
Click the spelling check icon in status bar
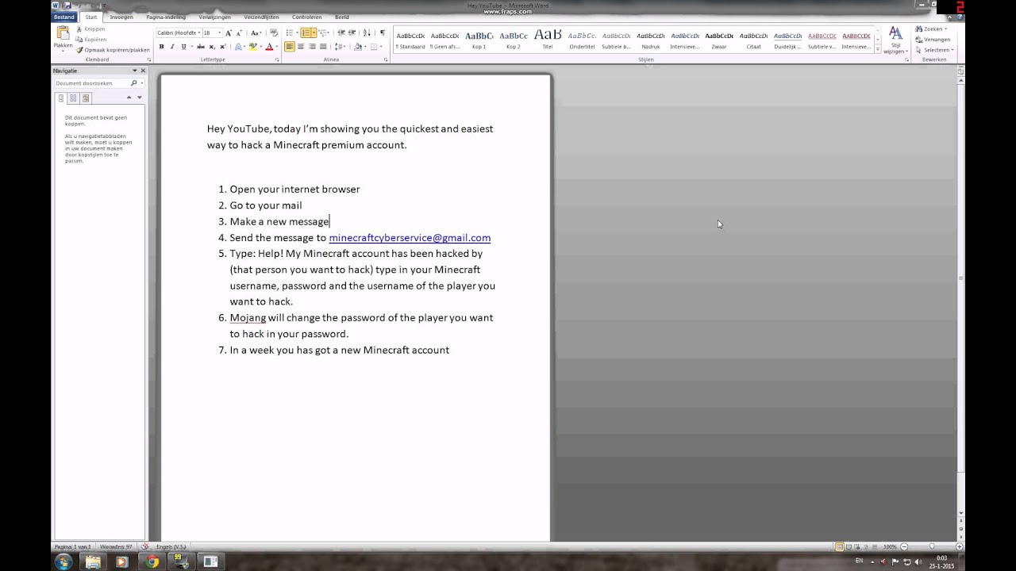pyautogui.click(x=144, y=546)
